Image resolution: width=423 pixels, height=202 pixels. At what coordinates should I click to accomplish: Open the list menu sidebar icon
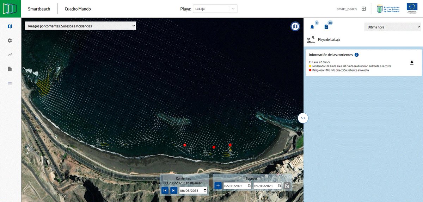10,83
